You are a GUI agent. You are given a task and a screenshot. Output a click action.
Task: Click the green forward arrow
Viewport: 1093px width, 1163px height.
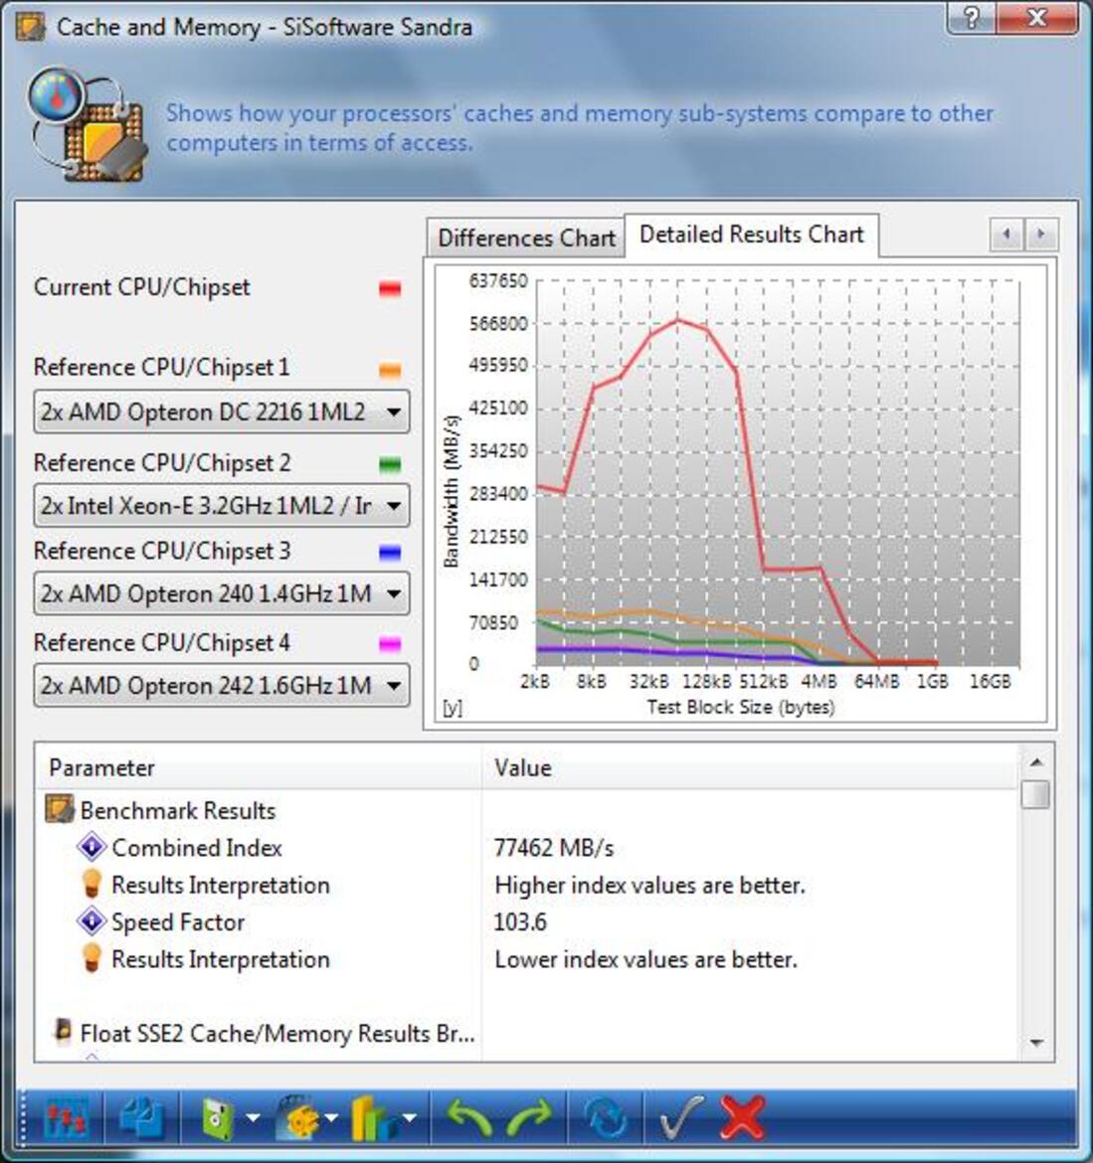click(528, 1117)
